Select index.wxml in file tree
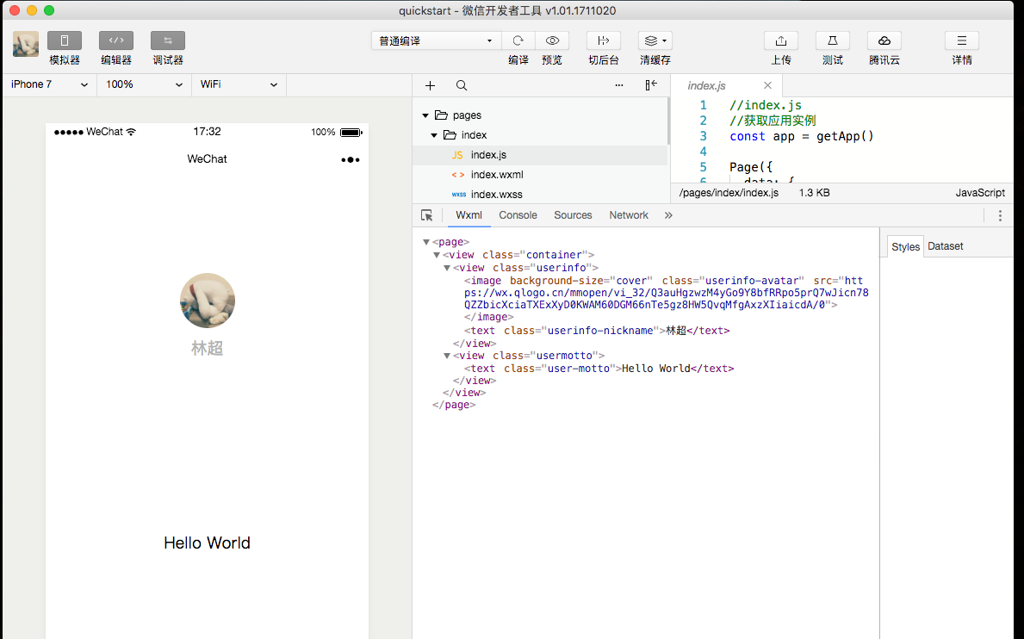 click(497, 175)
